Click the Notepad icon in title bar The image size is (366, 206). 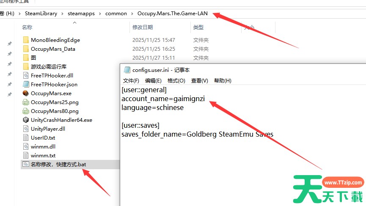coord(127,70)
